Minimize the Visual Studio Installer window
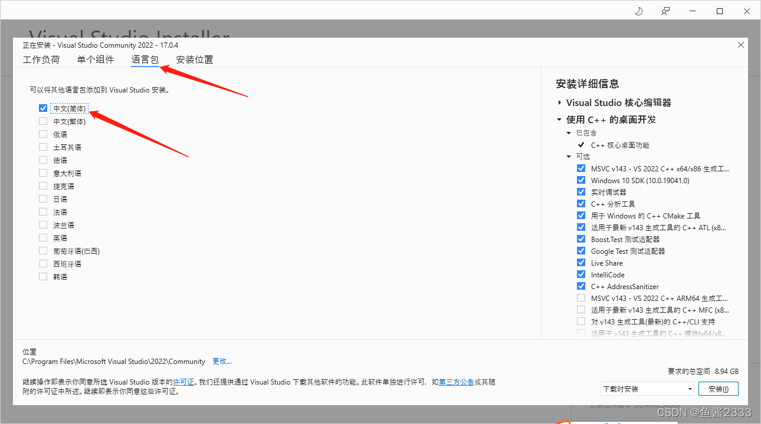 point(693,11)
